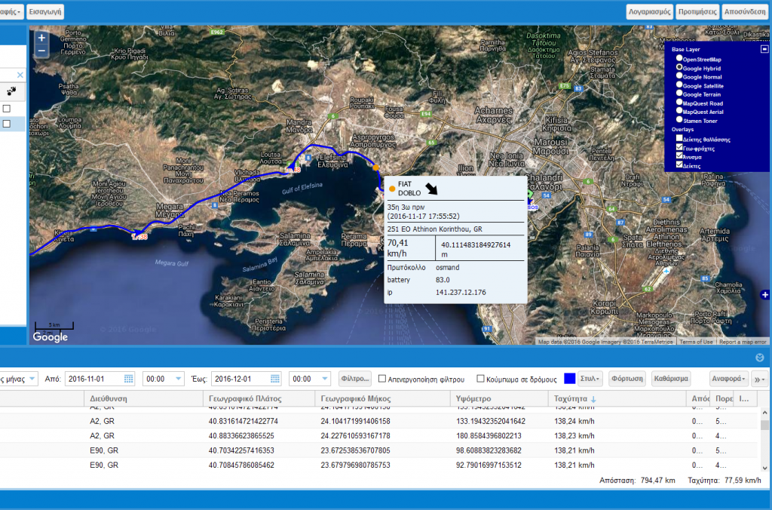The height and width of the screenshot is (510, 772).
Task: Open Report a map error link
Action: [x=743, y=342]
